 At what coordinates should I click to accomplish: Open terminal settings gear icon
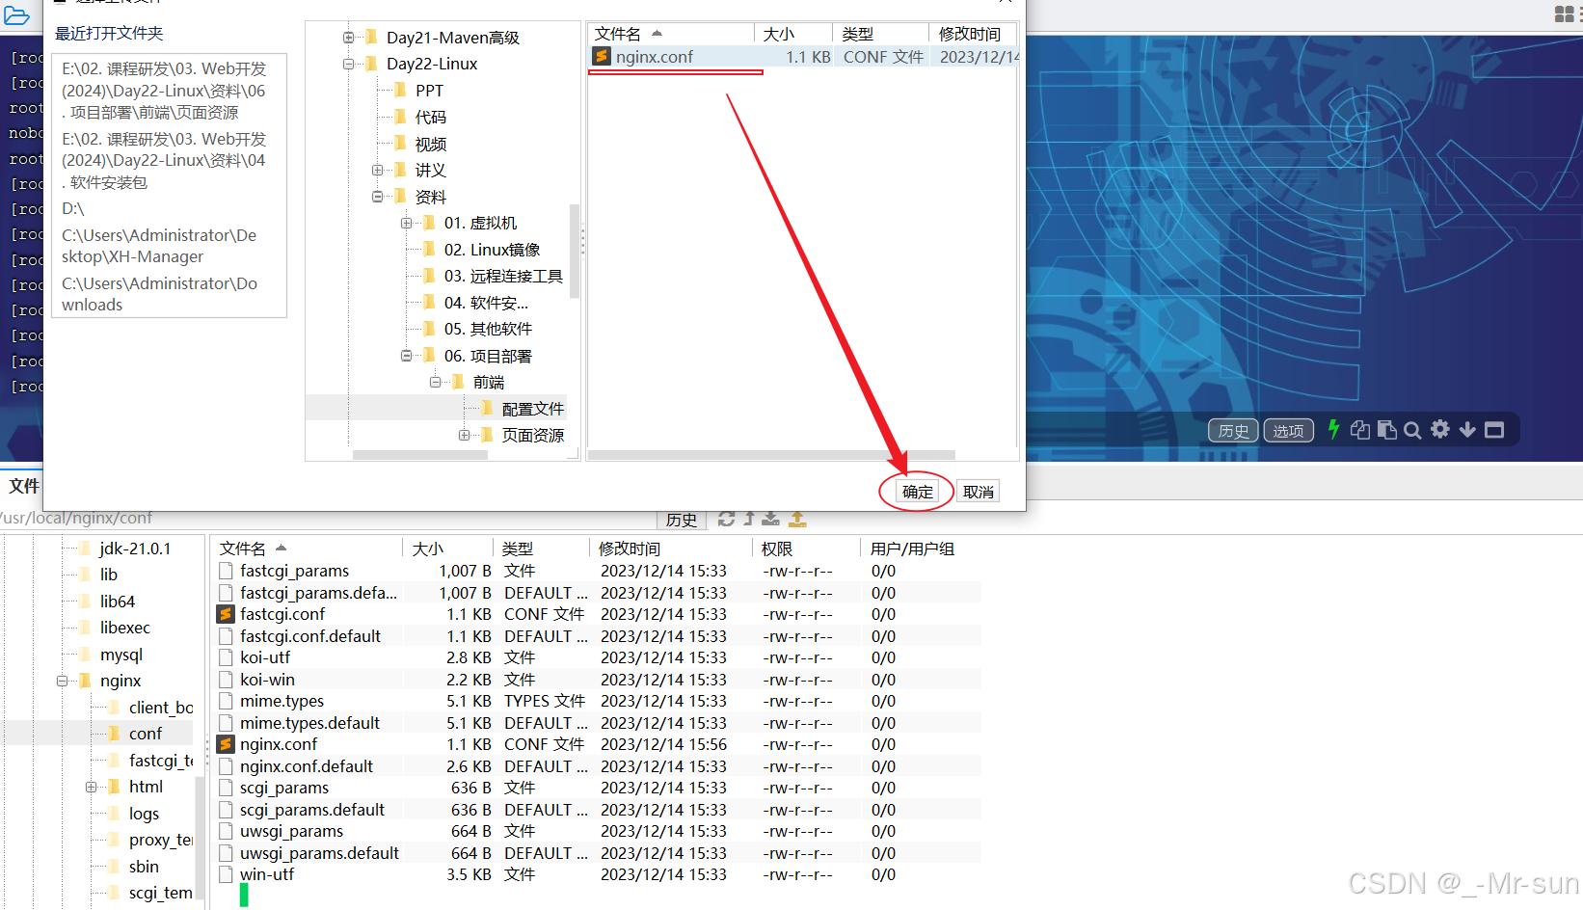(1440, 430)
